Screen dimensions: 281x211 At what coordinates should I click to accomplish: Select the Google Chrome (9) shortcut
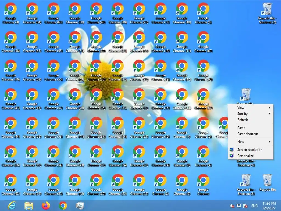point(182,185)
